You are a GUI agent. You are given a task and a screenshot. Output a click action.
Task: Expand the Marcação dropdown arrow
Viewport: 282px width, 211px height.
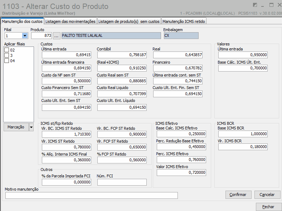pyautogui.click(x=31, y=127)
